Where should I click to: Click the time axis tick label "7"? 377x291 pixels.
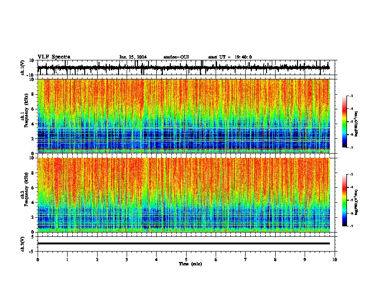pos(246,260)
